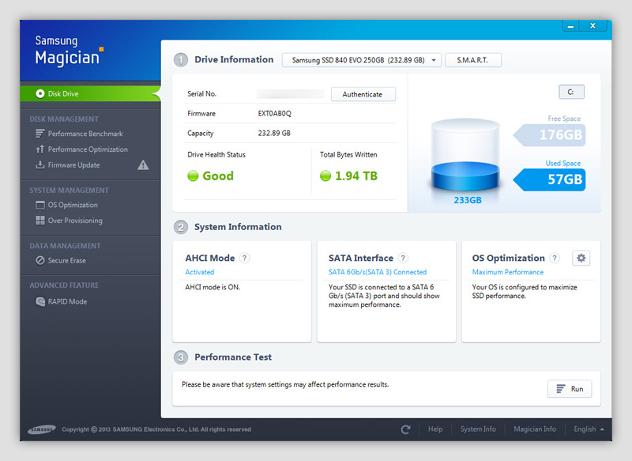Click the OS Optimization help question mark
Image resolution: width=632 pixels, height=461 pixels.
click(555, 258)
